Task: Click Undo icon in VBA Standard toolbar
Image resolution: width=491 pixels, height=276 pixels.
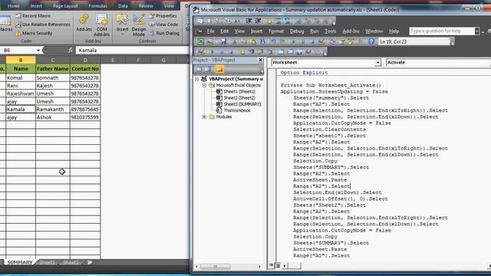Action: pyautogui.click(x=273, y=41)
